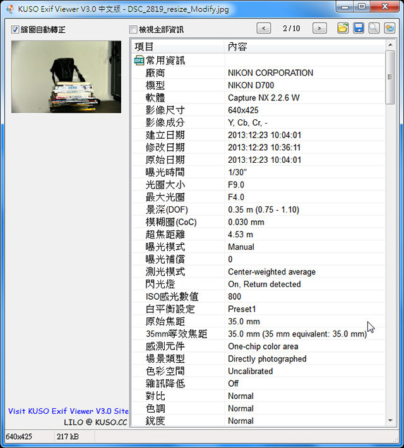Click the 1/30" exposure time value
Viewport: 404px width, 448px height.
[x=237, y=172]
